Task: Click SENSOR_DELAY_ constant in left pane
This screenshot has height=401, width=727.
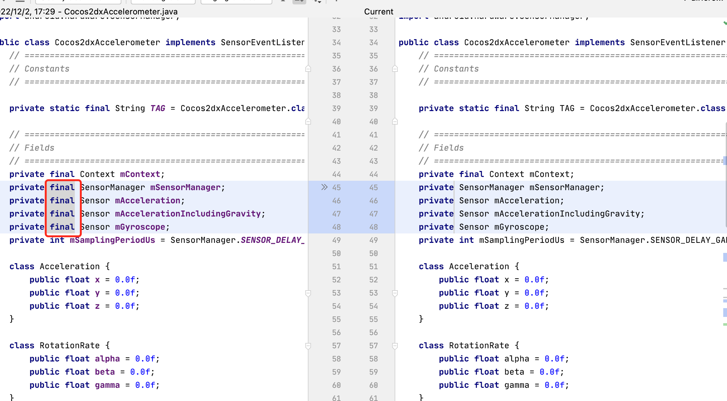Action: tap(272, 240)
